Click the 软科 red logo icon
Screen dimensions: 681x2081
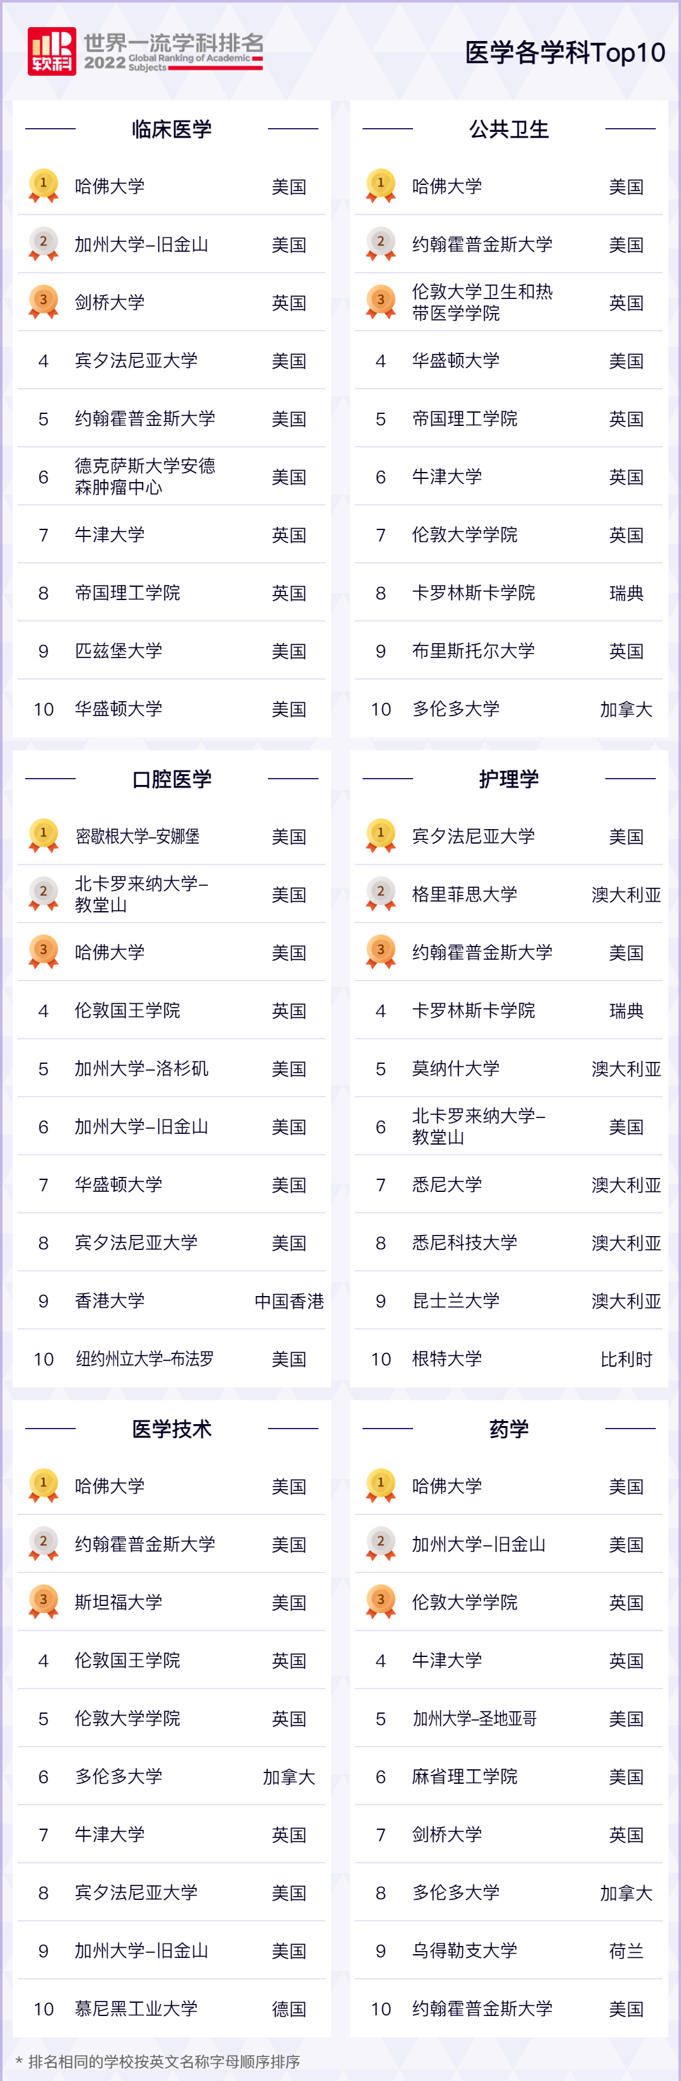point(52,52)
